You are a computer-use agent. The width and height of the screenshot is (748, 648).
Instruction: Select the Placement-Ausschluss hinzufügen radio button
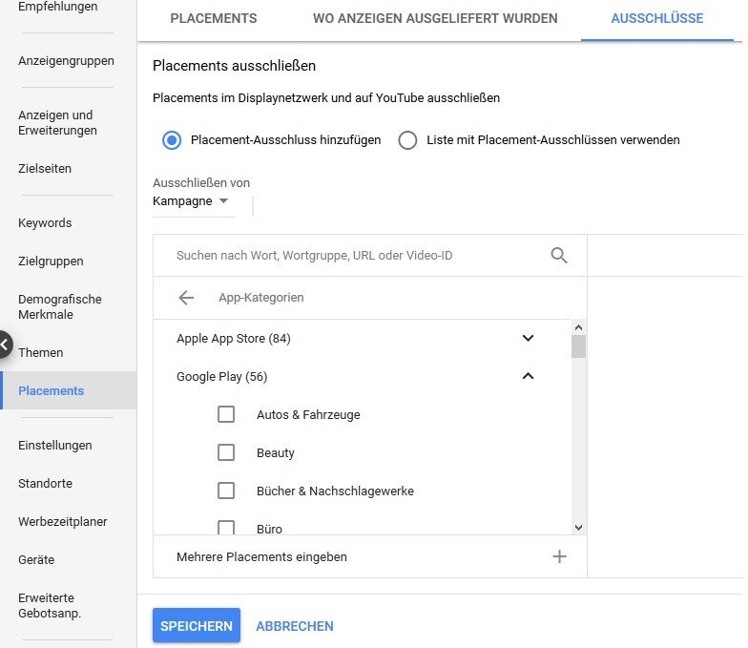tap(172, 140)
